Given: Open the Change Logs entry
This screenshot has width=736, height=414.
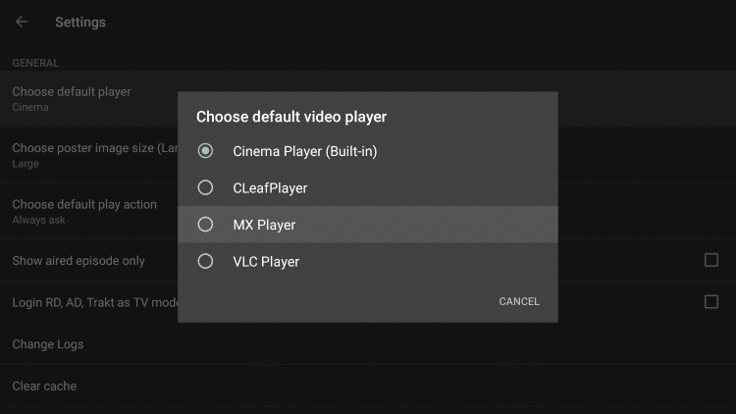Looking at the screenshot, I should (x=368, y=344).
